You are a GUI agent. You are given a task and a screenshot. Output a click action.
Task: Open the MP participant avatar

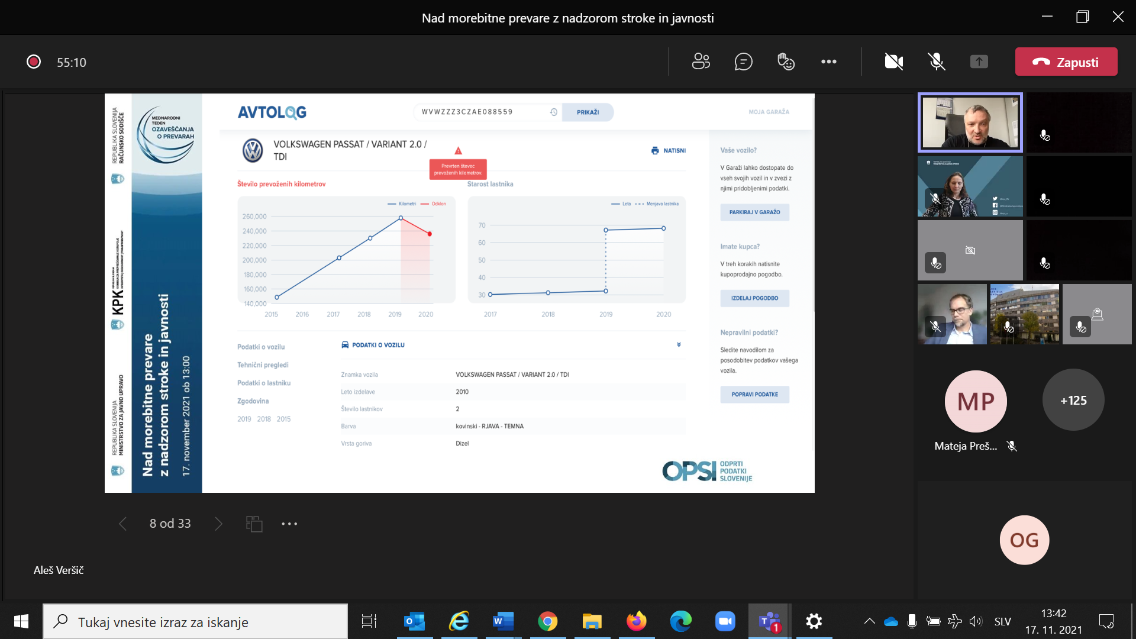(x=976, y=401)
